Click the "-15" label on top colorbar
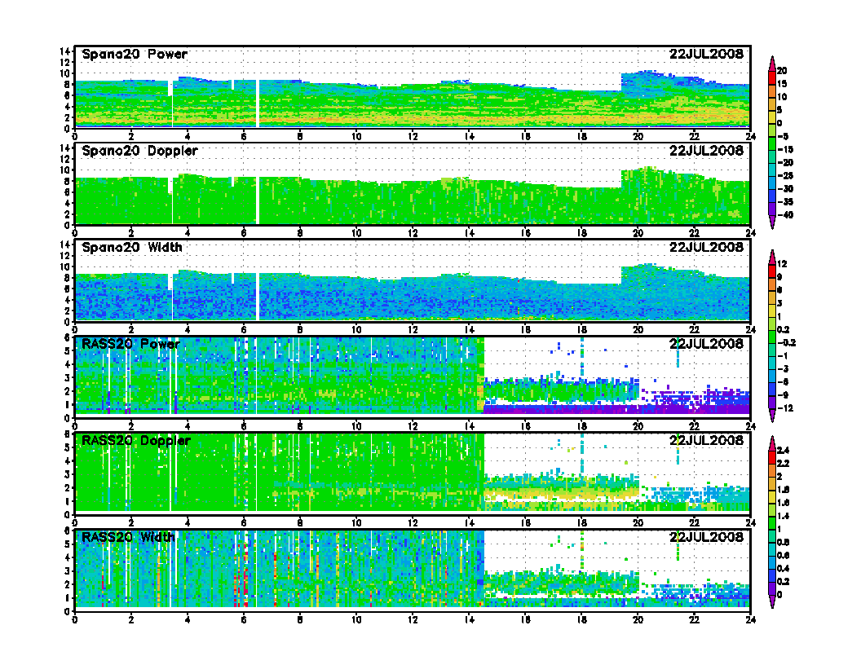861x665 pixels. point(785,150)
